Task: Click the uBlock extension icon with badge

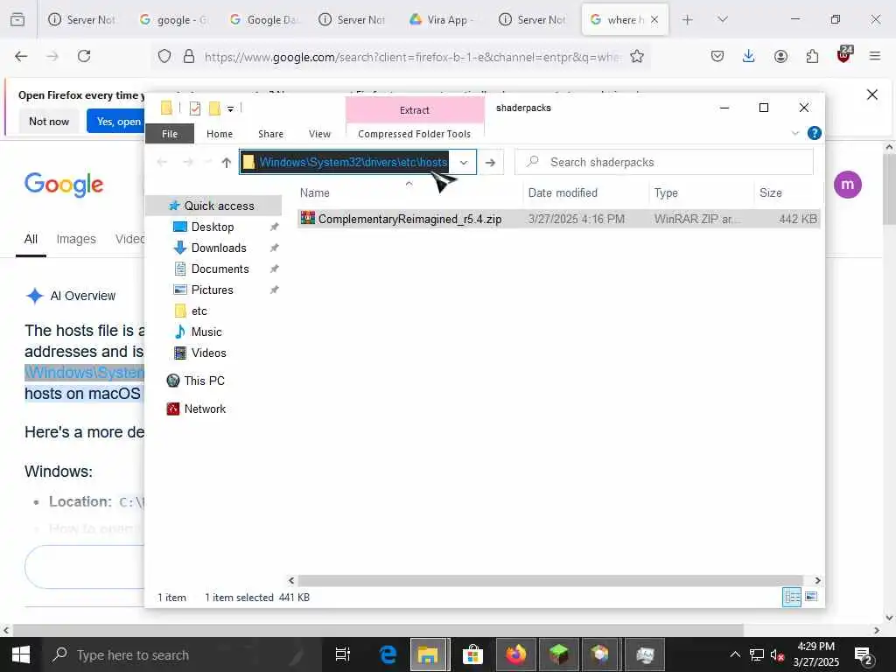Action: click(844, 55)
